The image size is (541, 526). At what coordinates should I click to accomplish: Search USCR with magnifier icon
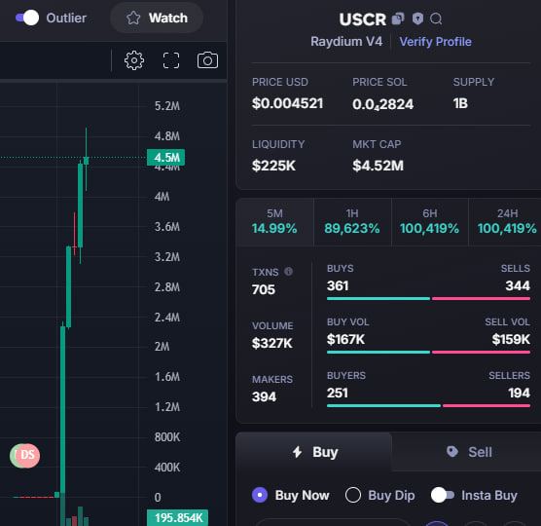click(436, 19)
